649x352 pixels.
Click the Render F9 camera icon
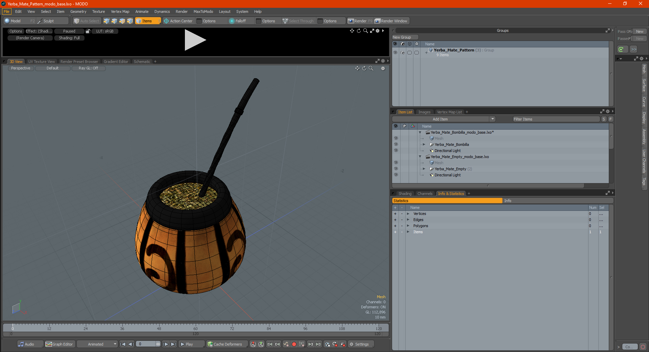(x=351, y=21)
